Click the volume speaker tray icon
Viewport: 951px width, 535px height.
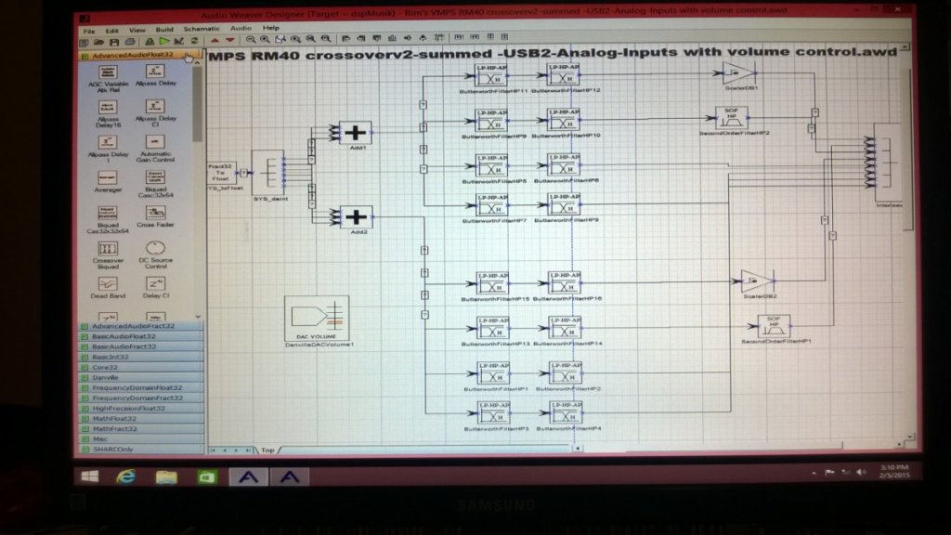862,472
